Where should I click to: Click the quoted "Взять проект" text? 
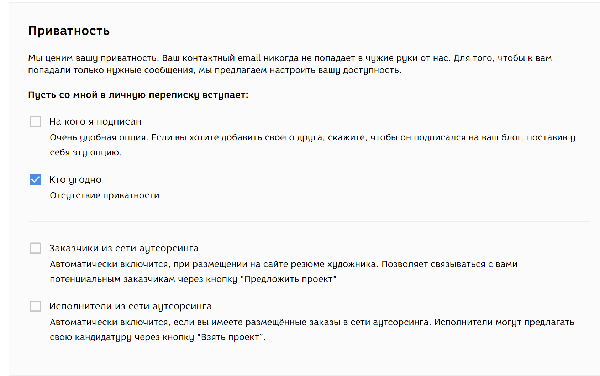[231, 337]
